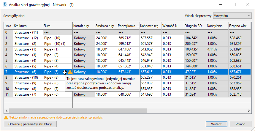255x131 pixels.
Task: Click the 648.006' start elevation cell
Action: pos(128,94)
